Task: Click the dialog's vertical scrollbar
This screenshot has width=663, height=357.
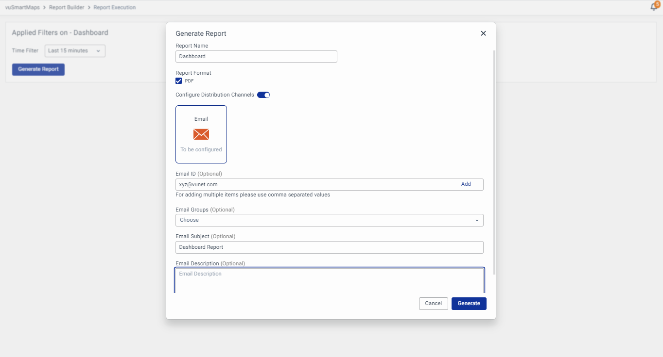Action: pyautogui.click(x=494, y=160)
